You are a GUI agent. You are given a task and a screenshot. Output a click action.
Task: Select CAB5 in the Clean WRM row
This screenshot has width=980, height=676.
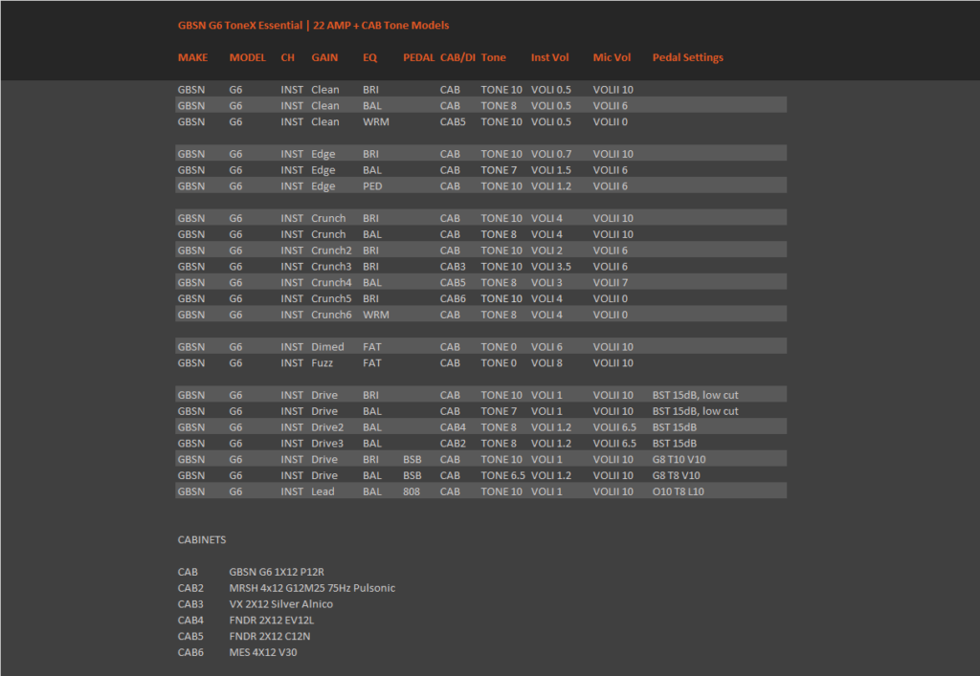[x=453, y=121]
